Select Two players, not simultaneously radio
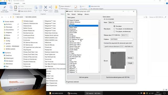Viewport: 168px width, 95px height. click(x=114, y=29)
